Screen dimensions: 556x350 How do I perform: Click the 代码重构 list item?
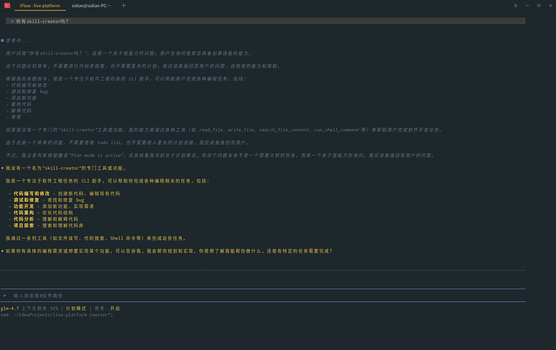pos(24,212)
